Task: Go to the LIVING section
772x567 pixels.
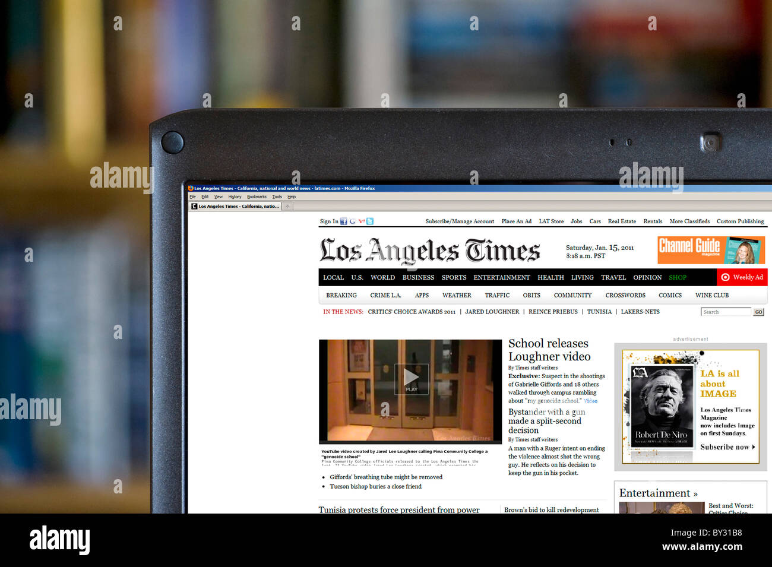Action: click(582, 277)
